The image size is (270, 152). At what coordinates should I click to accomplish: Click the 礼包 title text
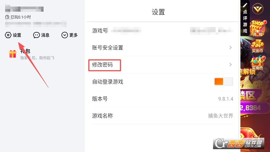pos(26,51)
